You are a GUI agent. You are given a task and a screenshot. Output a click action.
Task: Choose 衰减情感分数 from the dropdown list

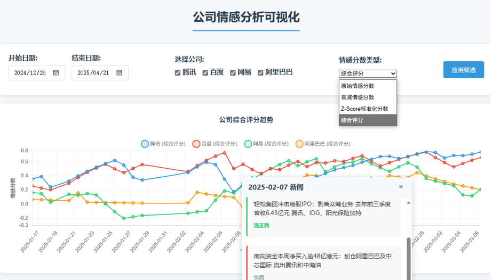point(368,97)
